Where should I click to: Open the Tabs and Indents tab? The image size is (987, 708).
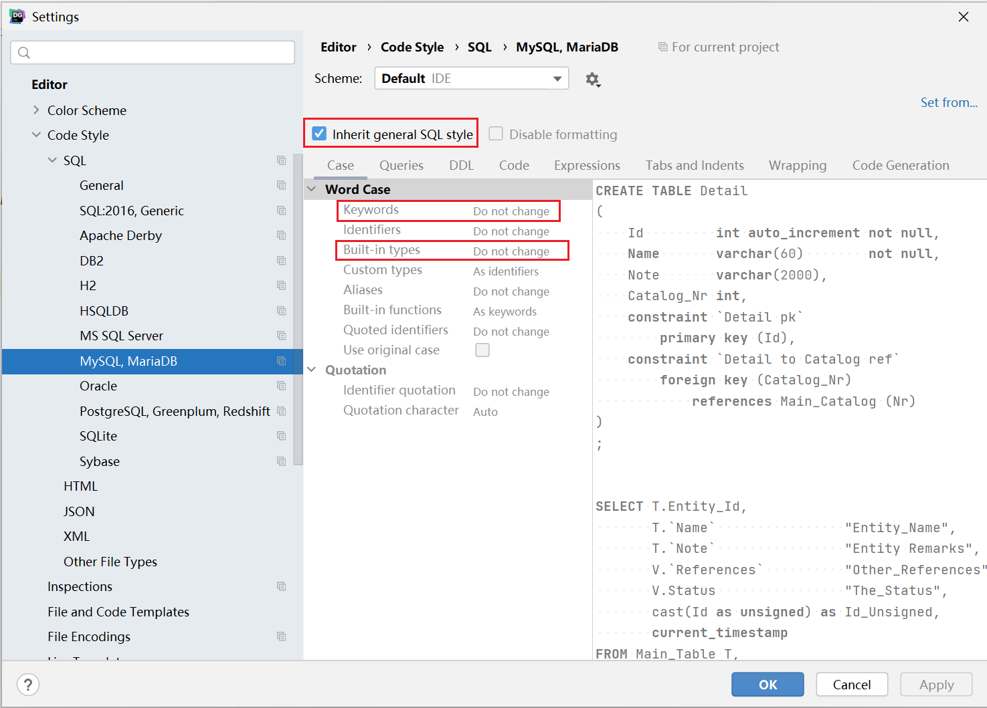694,165
